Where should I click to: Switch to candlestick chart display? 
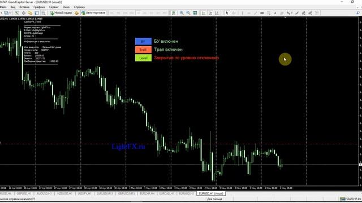210,13
